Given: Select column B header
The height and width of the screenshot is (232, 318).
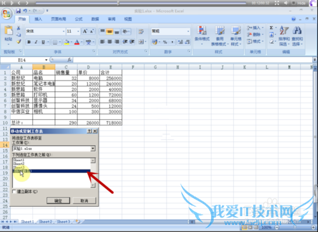Looking at the screenshot, I should [44, 67].
